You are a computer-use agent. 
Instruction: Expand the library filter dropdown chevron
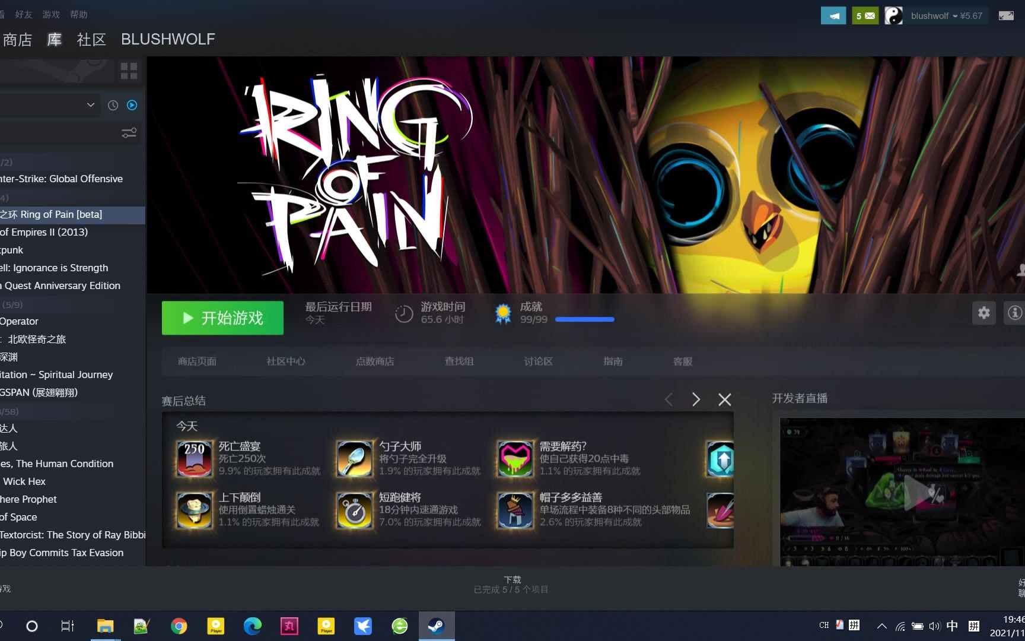(91, 105)
